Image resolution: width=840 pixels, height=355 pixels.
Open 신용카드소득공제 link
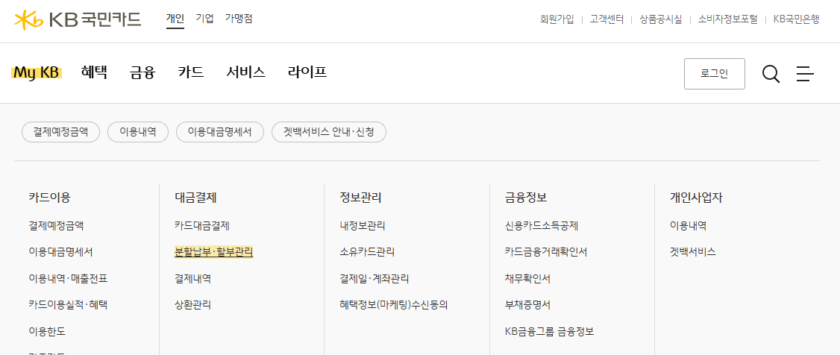(x=541, y=225)
